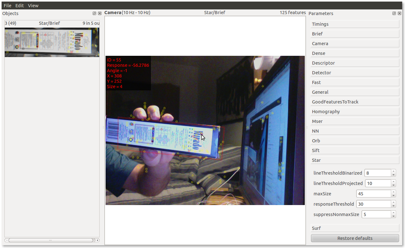Select the Star section header
This screenshot has width=405, height=248.
tap(355, 160)
